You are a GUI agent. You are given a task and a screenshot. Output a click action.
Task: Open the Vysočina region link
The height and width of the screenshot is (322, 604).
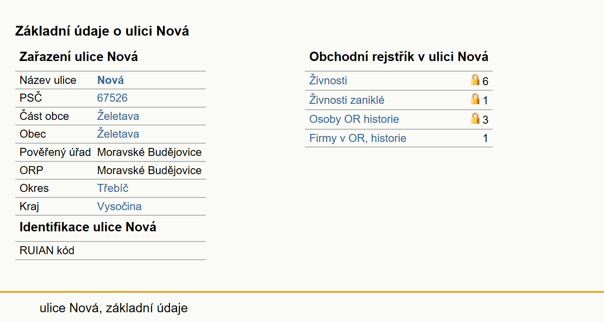click(119, 206)
